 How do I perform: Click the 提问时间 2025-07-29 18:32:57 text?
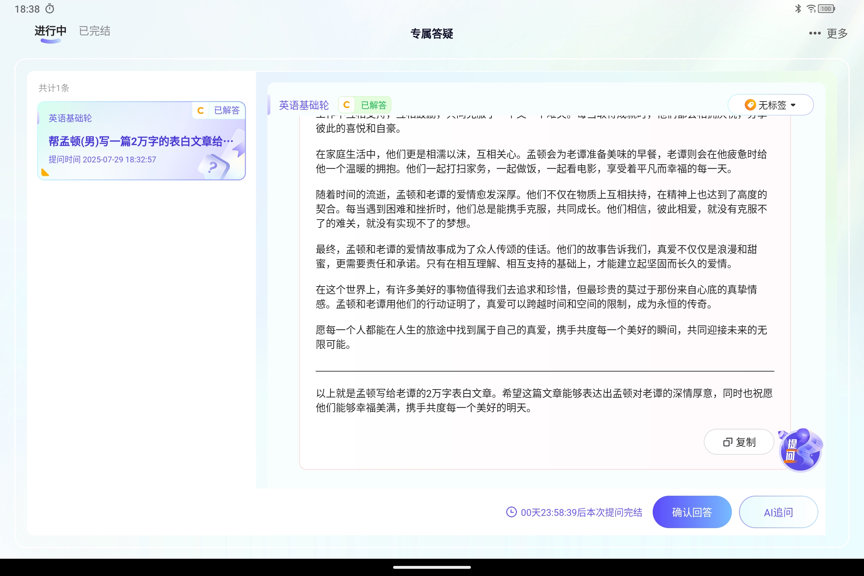pos(103,159)
